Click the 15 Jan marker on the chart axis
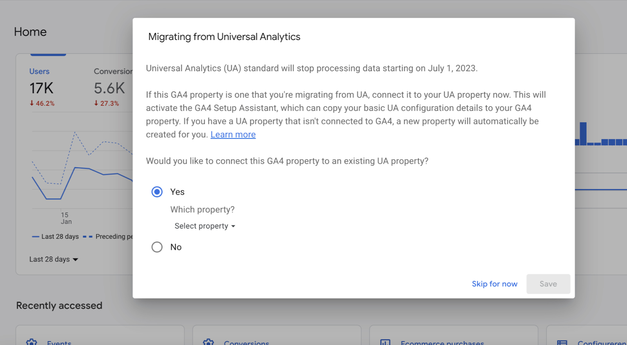627x345 pixels. click(x=65, y=218)
